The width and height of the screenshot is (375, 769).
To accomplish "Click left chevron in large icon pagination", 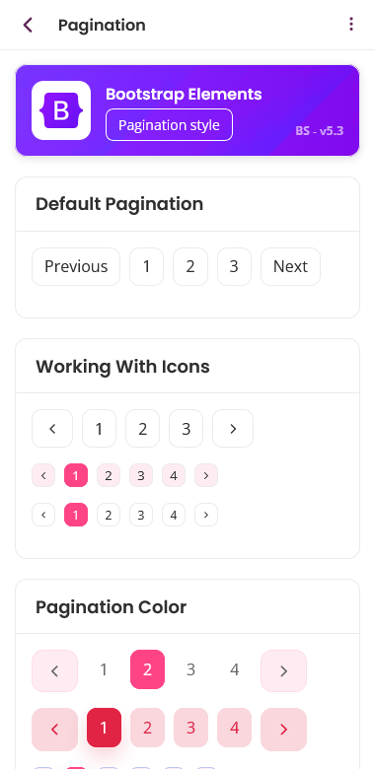I will (x=52, y=429).
